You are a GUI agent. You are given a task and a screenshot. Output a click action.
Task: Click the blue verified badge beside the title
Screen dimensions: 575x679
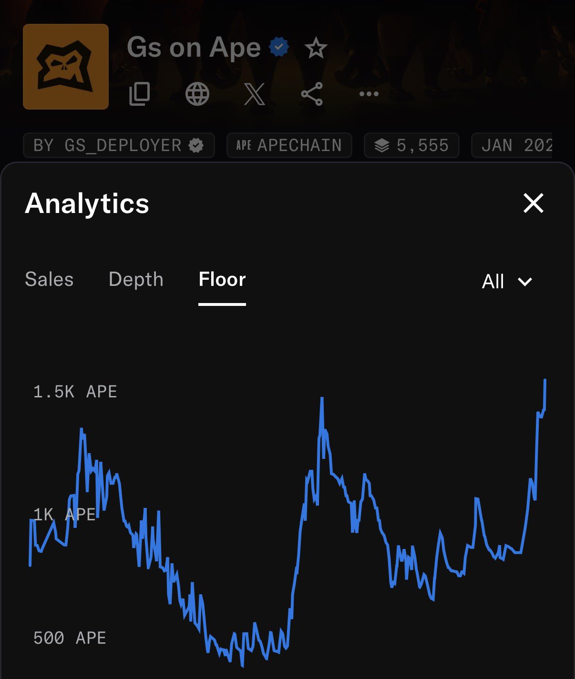click(279, 47)
